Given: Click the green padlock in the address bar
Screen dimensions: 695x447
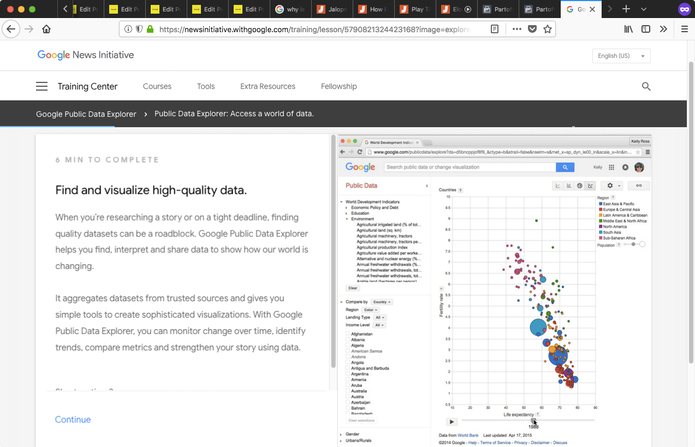Looking at the screenshot, I should pos(150,29).
